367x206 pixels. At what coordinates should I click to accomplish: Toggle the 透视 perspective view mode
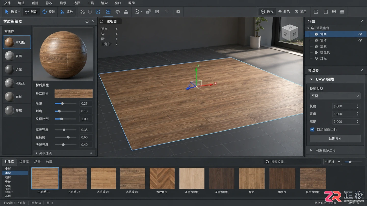(267, 12)
